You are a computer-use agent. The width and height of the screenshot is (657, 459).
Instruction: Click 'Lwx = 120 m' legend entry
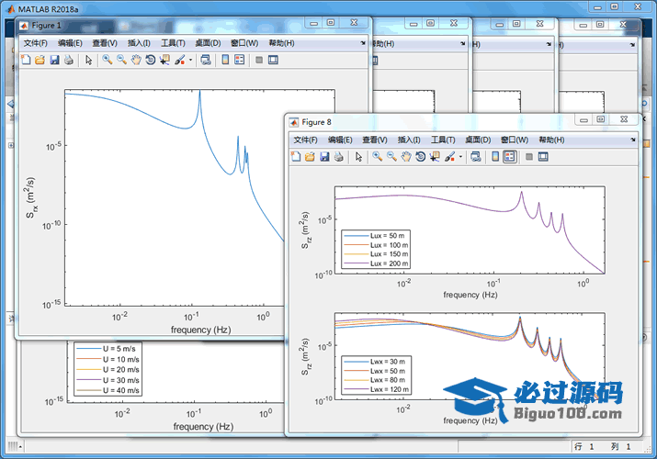click(x=376, y=389)
